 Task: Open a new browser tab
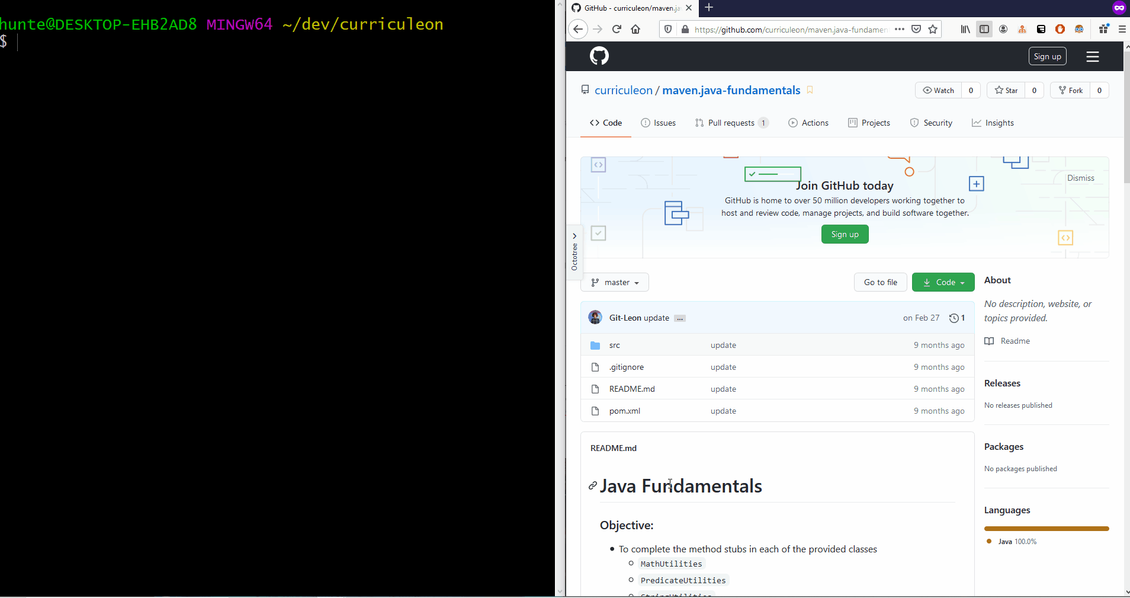[x=709, y=8]
